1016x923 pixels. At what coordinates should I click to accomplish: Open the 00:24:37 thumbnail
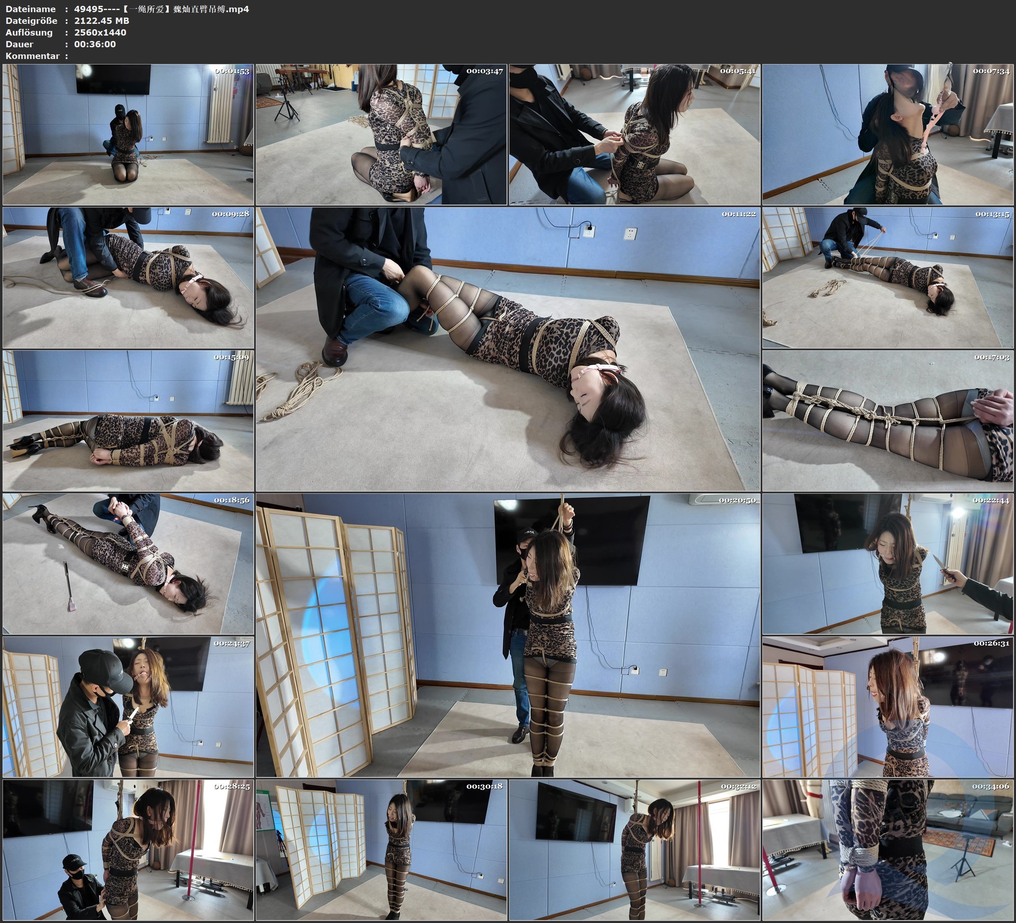pos(128,706)
